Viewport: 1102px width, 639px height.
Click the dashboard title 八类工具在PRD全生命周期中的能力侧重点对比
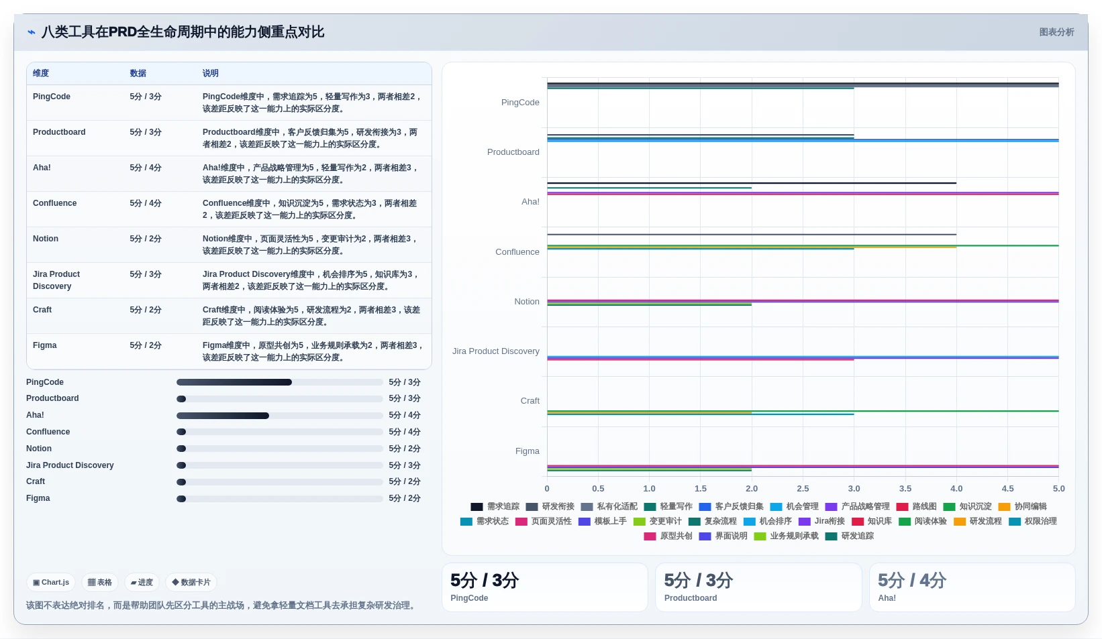(x=183, y=32)
